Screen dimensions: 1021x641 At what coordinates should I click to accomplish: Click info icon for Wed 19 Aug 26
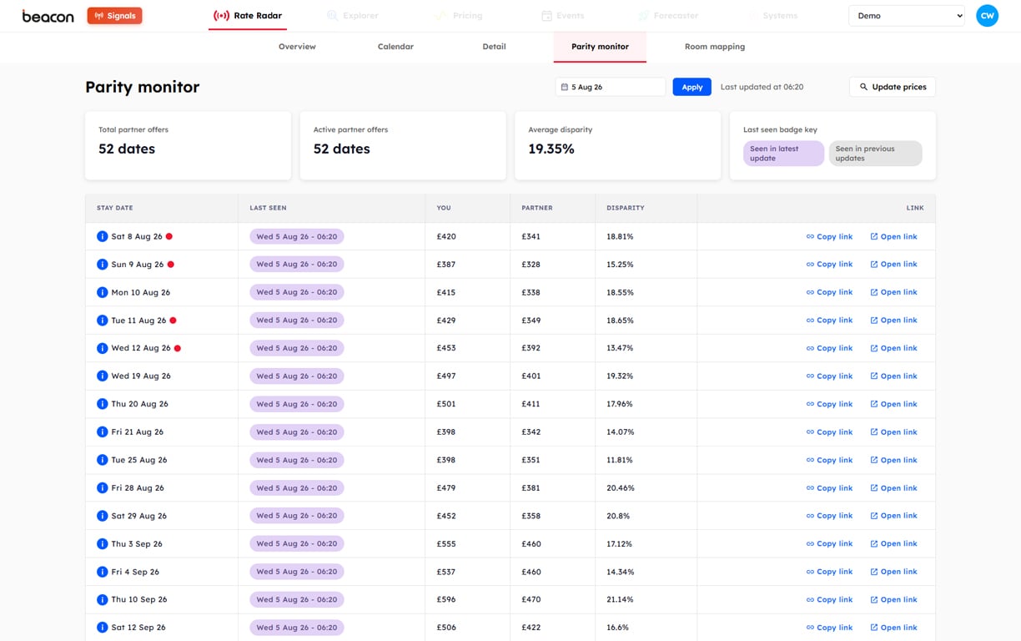point(103,376)
